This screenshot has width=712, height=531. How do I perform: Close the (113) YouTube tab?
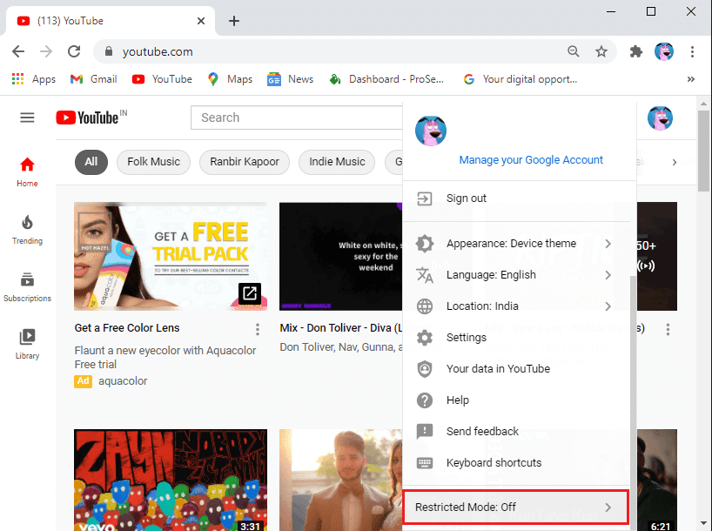(201, 21)
